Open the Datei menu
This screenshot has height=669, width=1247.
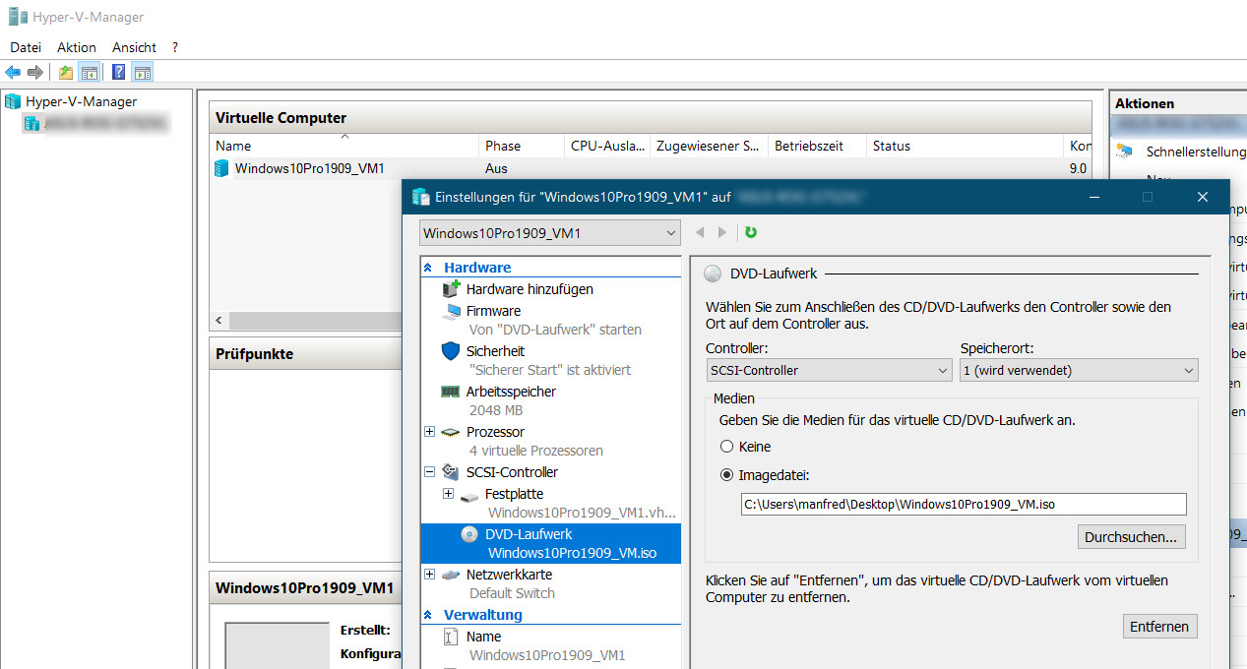26,47
